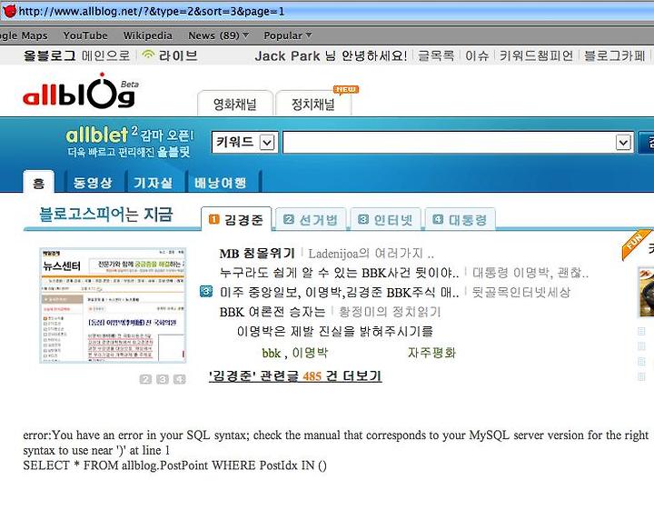Click 블로고스피어는 지금 heading

coord(106,214)
